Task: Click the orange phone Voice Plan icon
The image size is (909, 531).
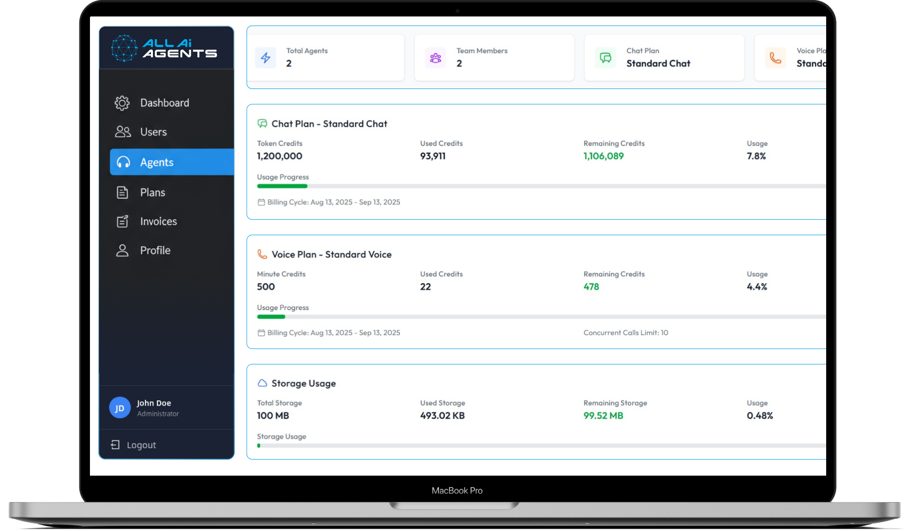Action: (x=775, y=58)
